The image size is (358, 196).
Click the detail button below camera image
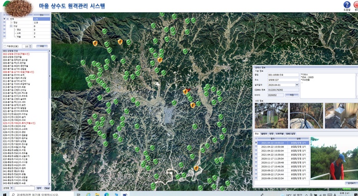tap(351, 183)
